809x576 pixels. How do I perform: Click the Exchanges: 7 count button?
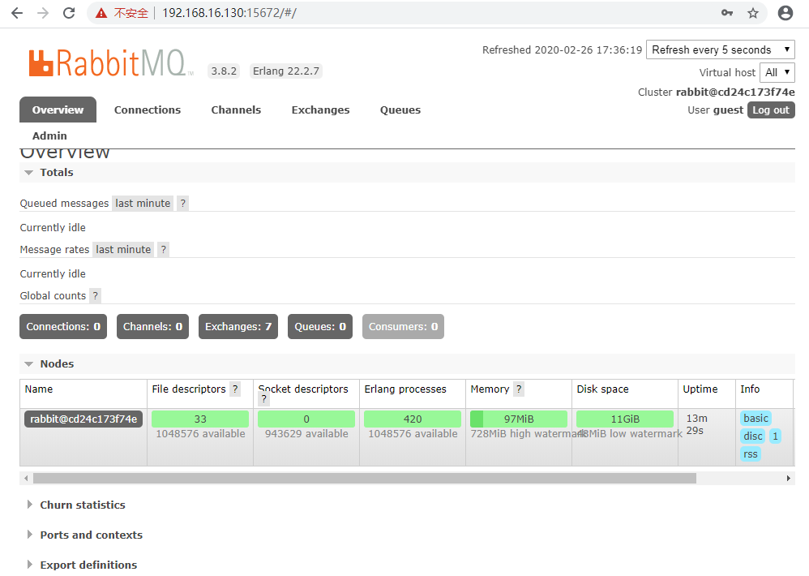tap(238, 327)
